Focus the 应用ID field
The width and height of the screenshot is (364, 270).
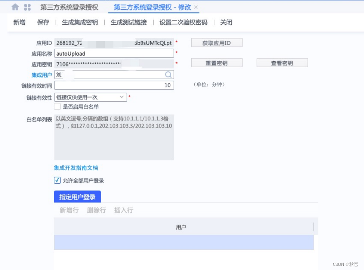point(114,43)
